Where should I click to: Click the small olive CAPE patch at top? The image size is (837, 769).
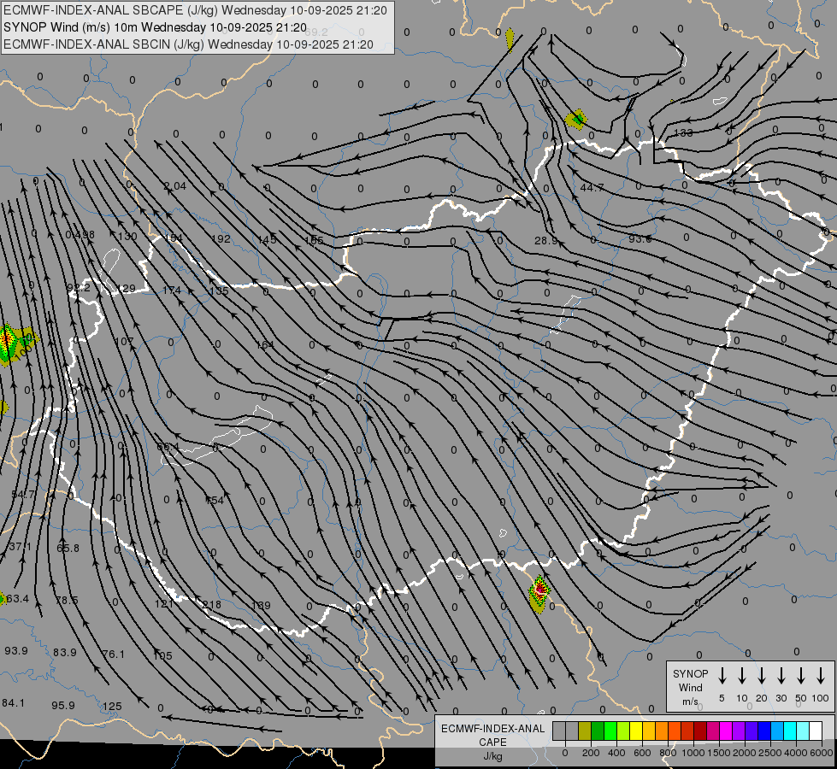pyautogui.click(x=510, y=38)
